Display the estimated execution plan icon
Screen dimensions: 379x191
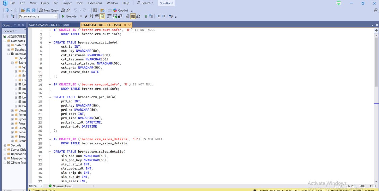(x=91, y=16)
